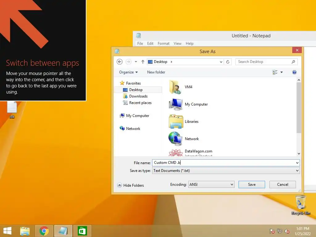Click the Save As dialog title icon

click(x=117, y=51)
